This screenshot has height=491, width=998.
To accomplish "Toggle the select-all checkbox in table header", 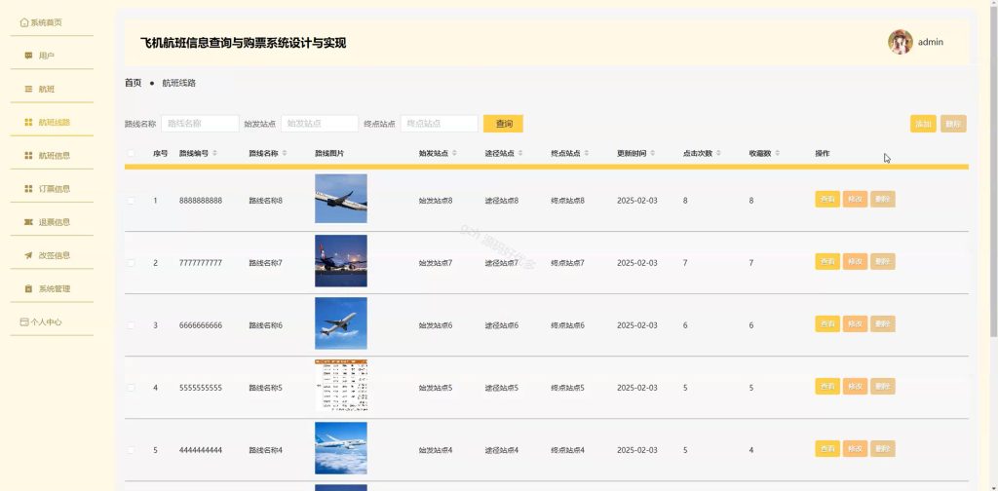I will 132,153.
